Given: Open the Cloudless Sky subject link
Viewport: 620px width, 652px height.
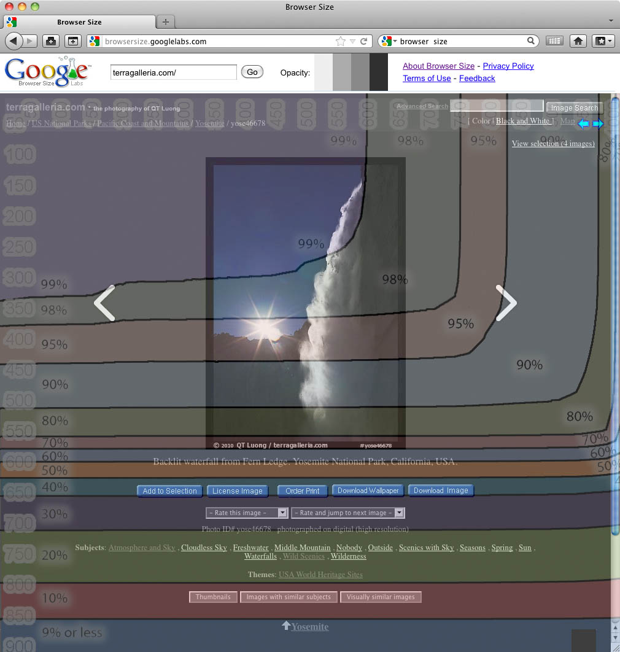Looking at the screenshot, I should 204,548.
